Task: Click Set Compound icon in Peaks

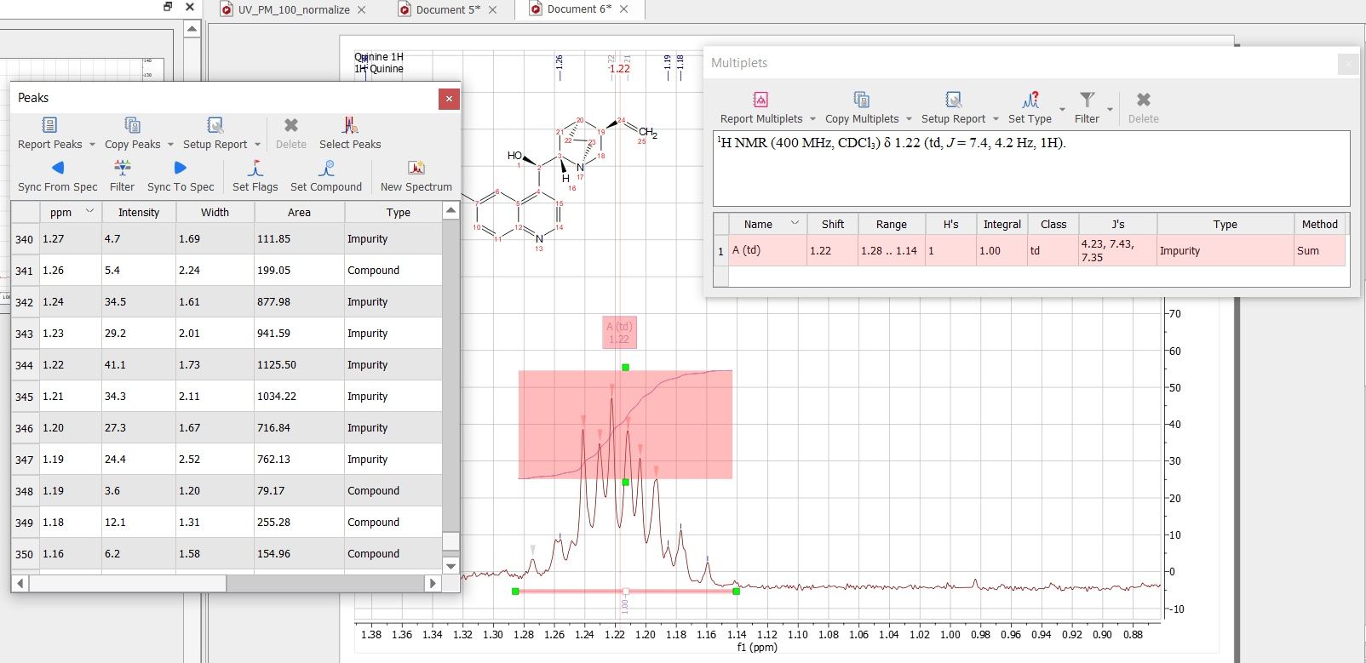Action: tap(325, 169)
